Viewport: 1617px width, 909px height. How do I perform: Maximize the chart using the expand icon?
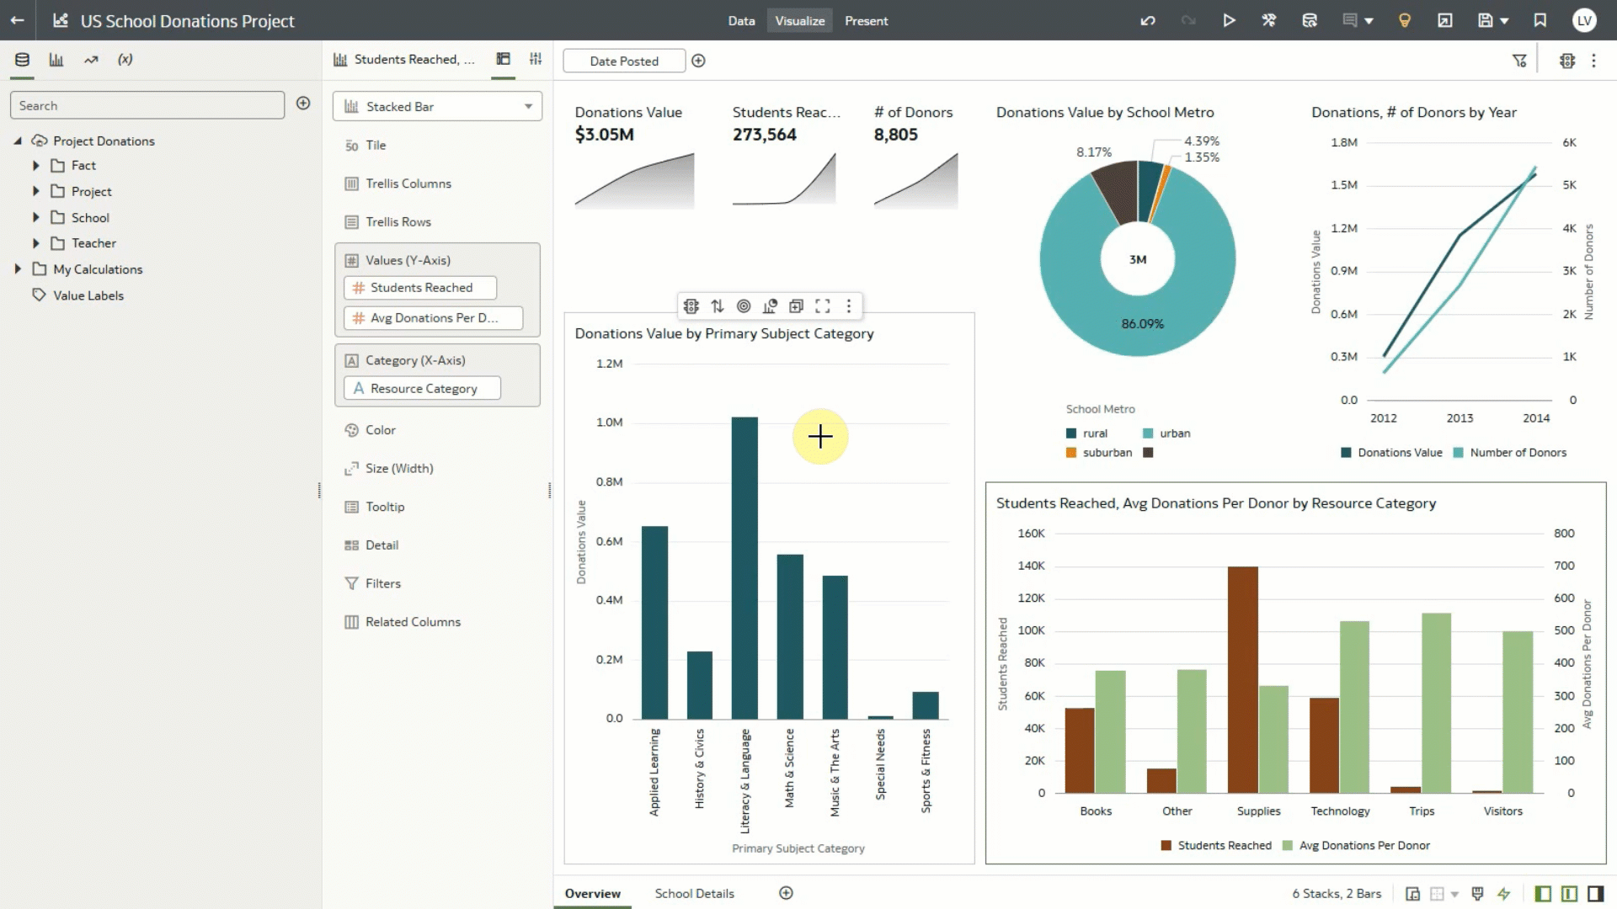tap(823, 306)
